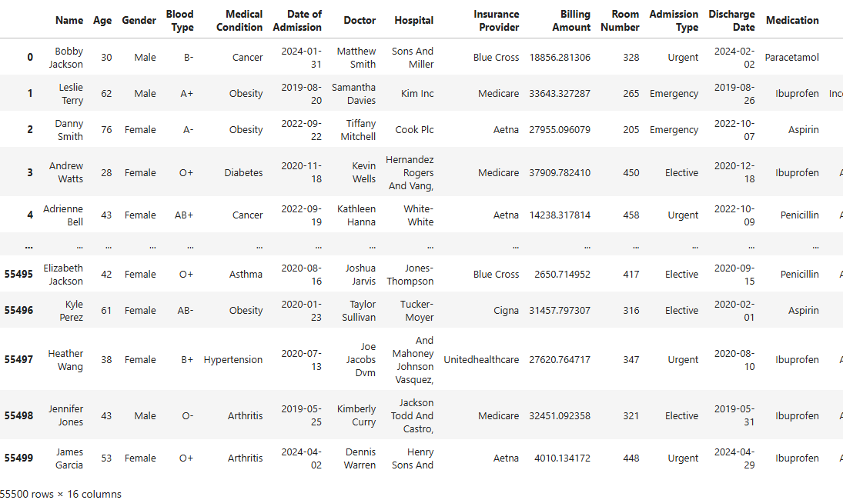The height and width of the screenshot is (500, 843).
Task: Click the Insurance Provider column header
Action: pyautogui.click(x=496, y=21)
